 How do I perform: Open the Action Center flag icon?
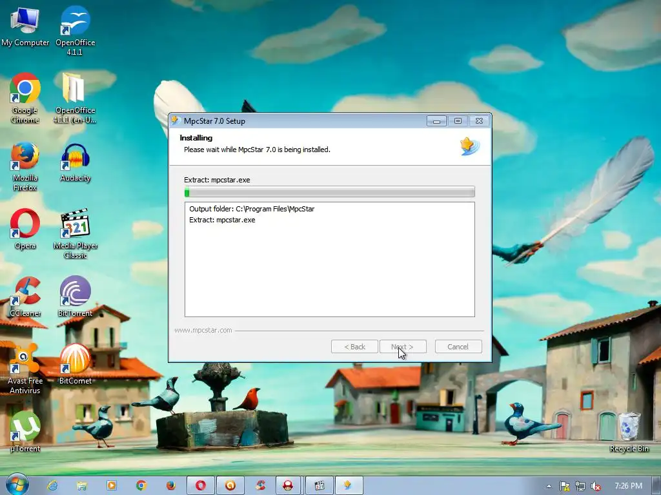[x=564, y=486]
